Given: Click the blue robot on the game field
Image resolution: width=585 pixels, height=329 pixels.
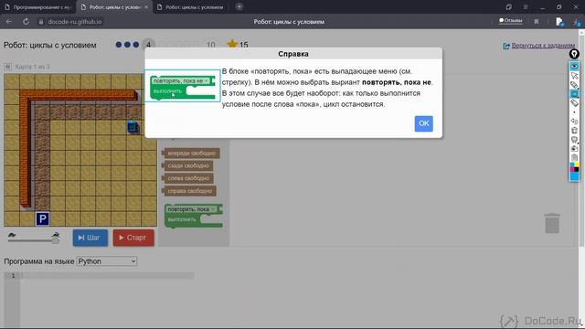Looking at the screenshot, I should pyautogui.click(x=133, y=127).
